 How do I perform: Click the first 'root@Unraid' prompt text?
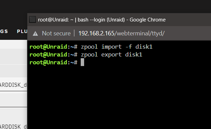[48, 47]
